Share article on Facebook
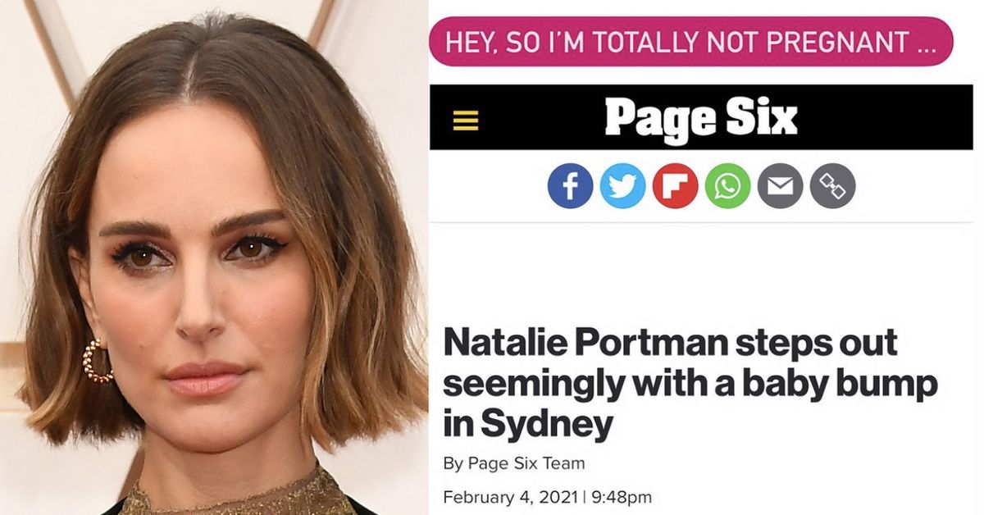984x515 pixels. [x=570, y=185]
